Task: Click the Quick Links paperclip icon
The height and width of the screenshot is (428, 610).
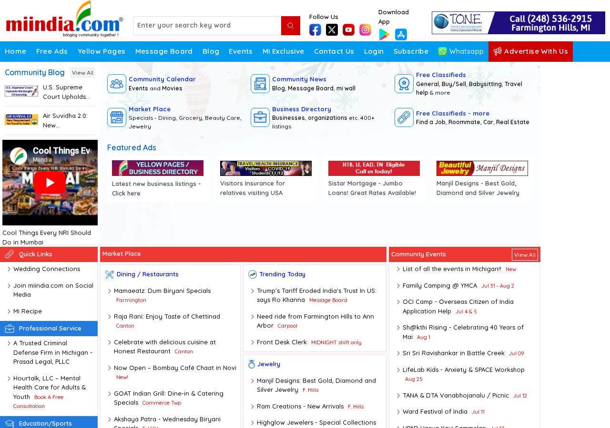Action: pyautogui.click(x=10, y=254)
